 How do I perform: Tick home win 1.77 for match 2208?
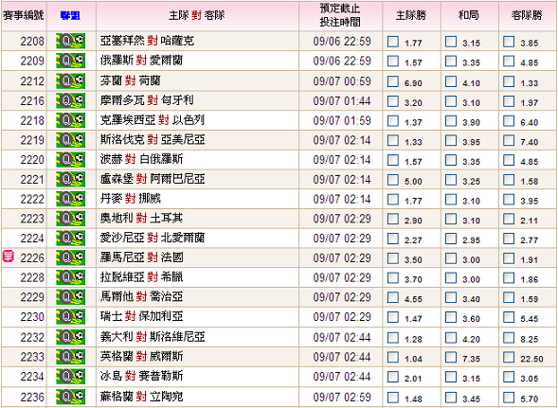[x=393, y=42]
